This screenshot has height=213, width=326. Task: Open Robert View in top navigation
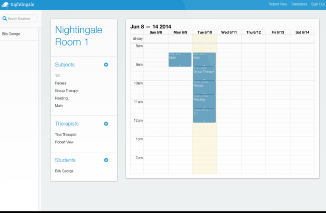(278, 4)
